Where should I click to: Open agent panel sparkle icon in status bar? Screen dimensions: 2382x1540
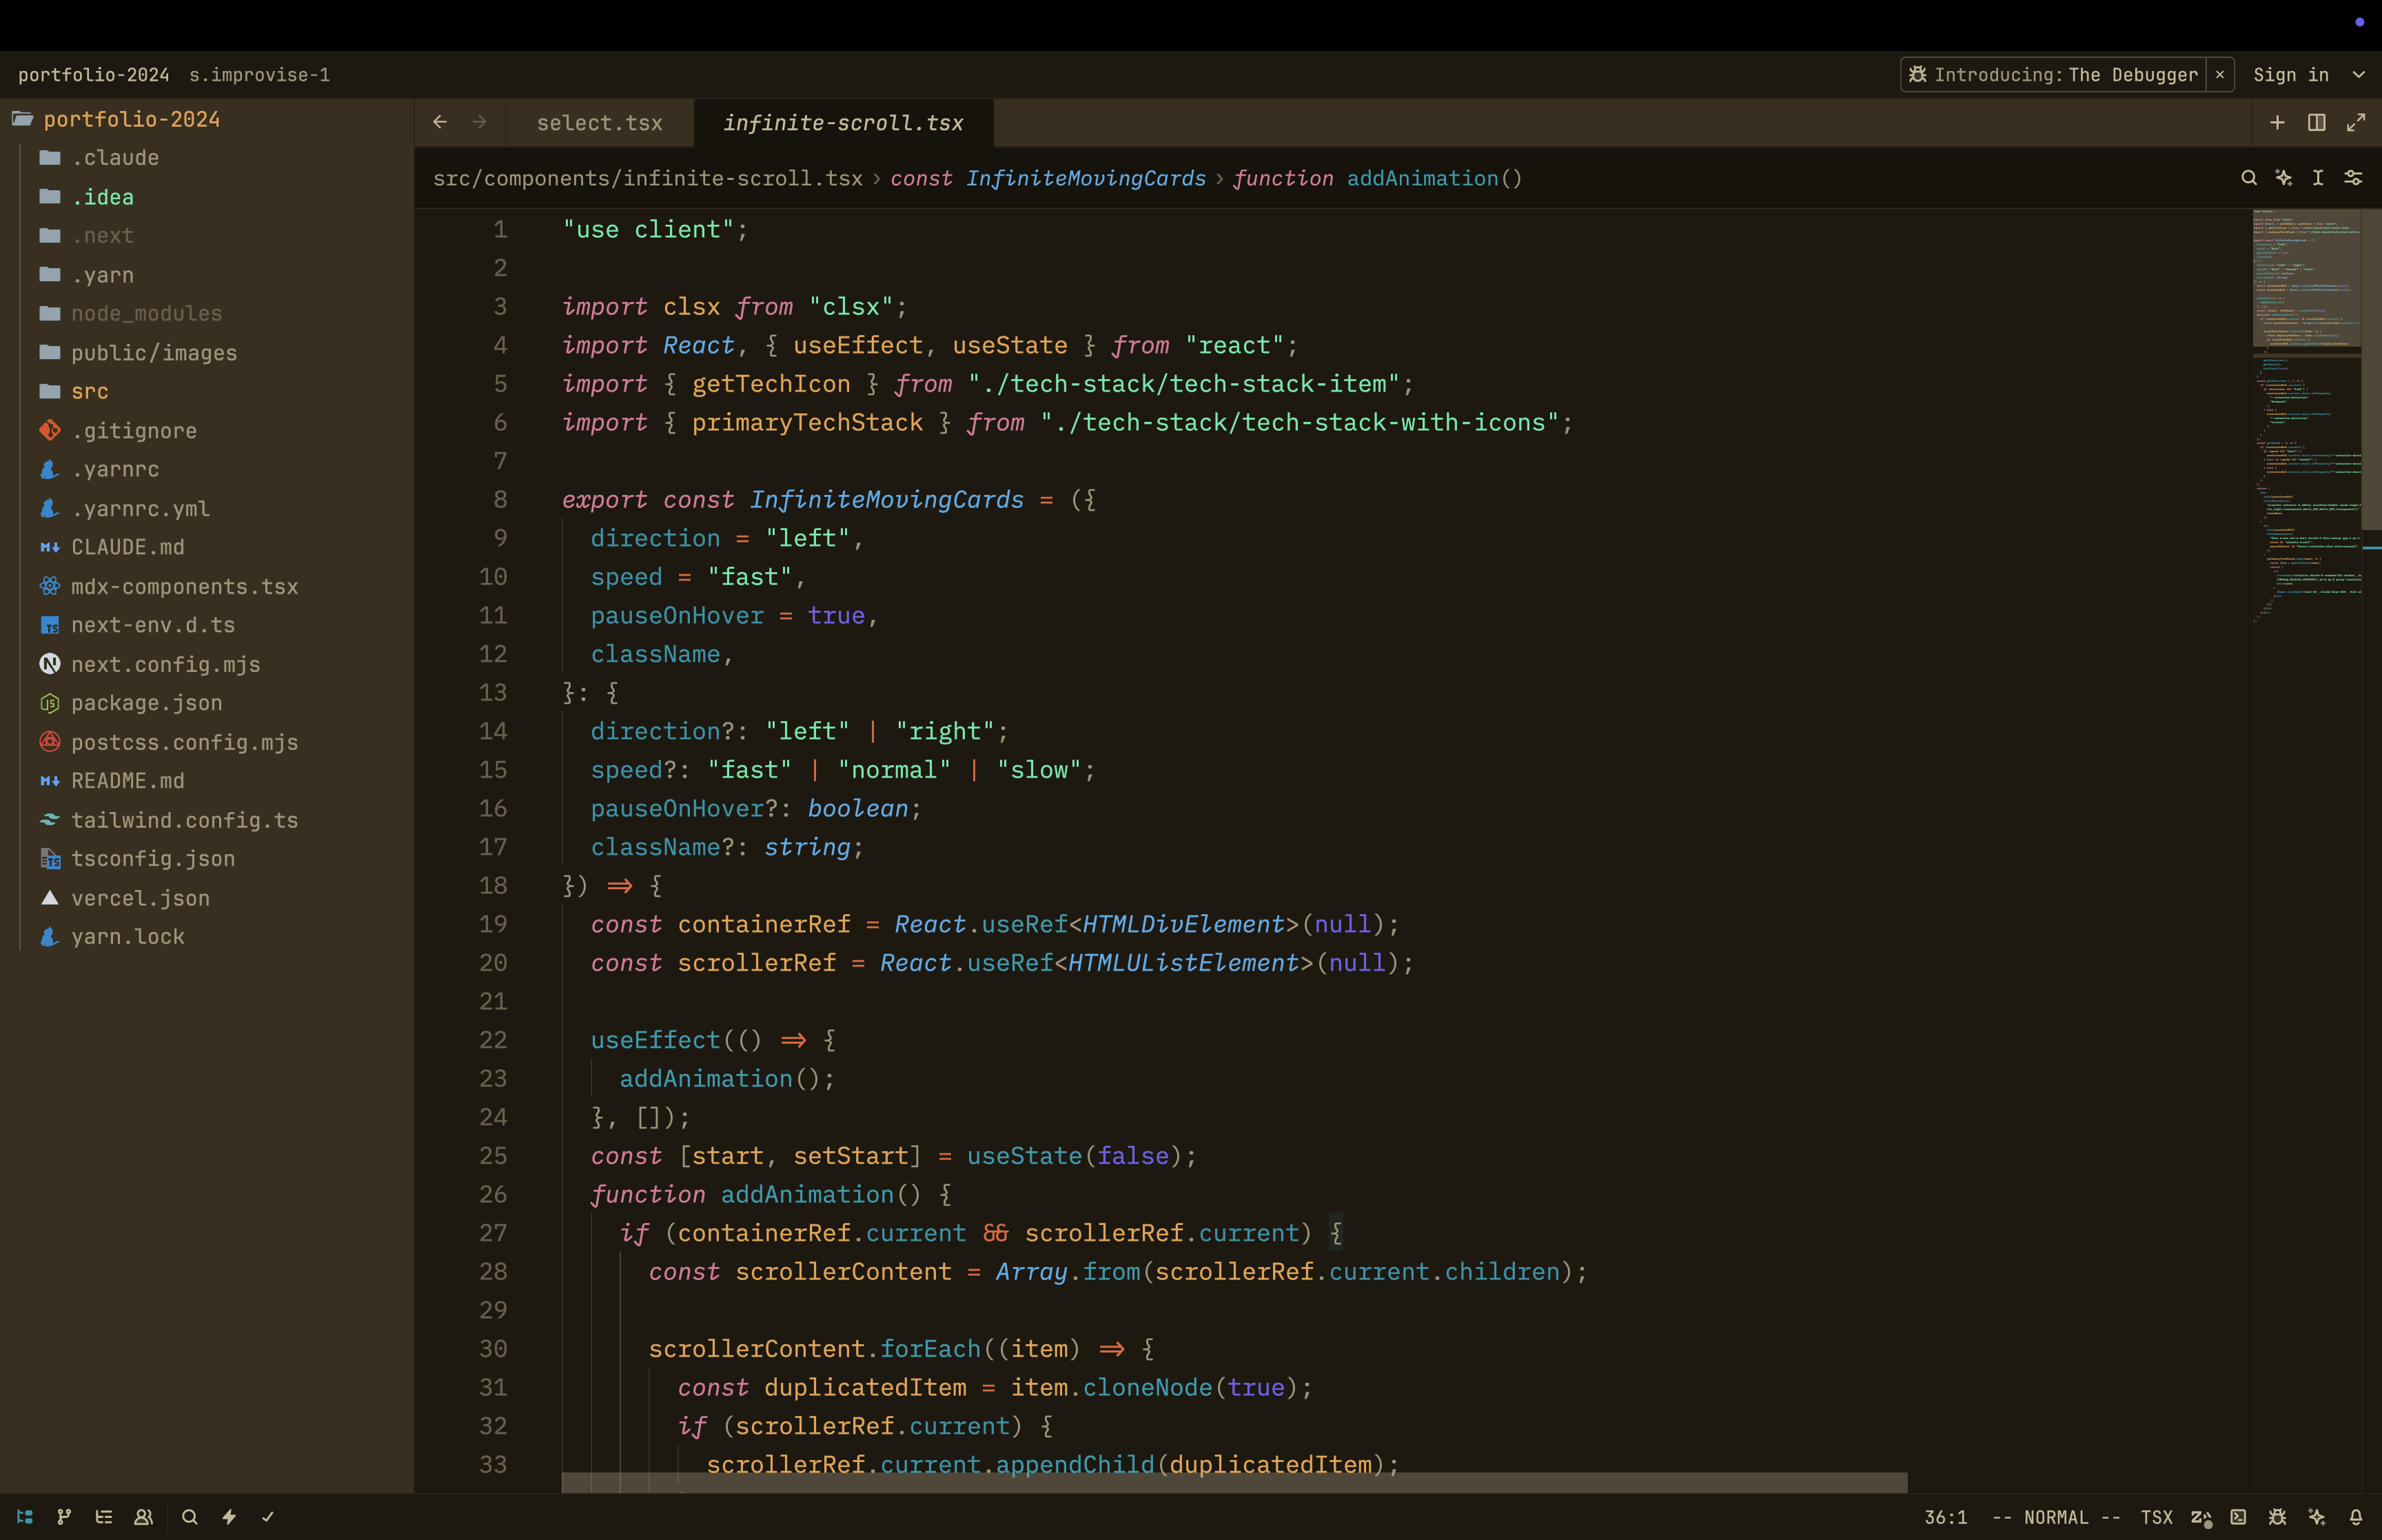pos(2317,1517)
